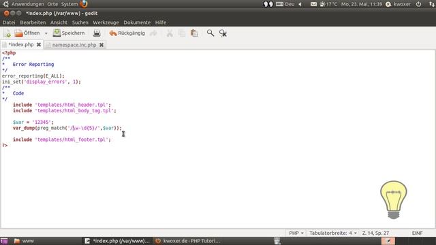Open the volume indicator
The width and height of the screenshot is (436, 245).
300,4
